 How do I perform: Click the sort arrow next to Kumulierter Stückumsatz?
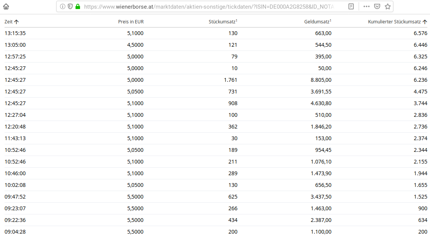[x=425, y=22]
